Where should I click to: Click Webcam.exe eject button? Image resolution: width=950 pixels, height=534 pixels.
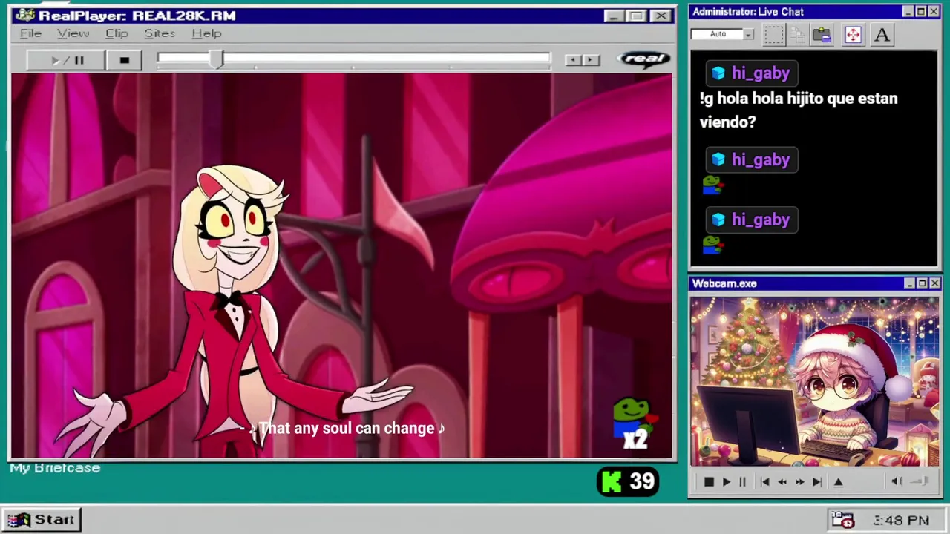click(x=839, y=482)
